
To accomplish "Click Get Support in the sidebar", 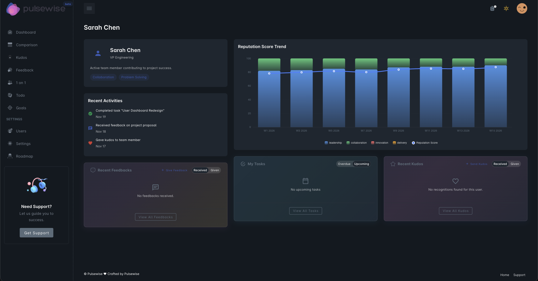I will 36,233.
